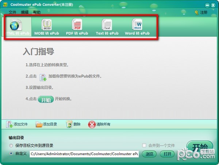Open the Edit (编辑) menu
The width and height of the screenshot is (219, 165).
pos(24,12)
